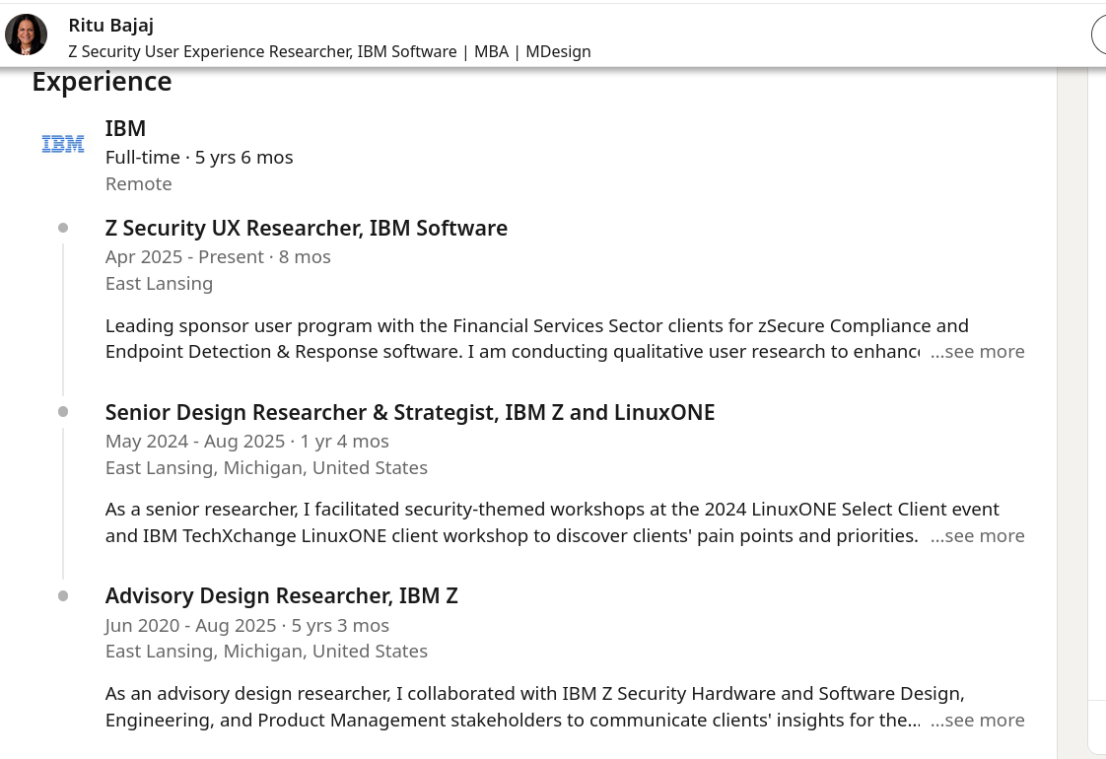The width and height of the screenshot is (1106, 759).
Task: Open the Senior Design Researcher & Strategist entry
Action: (409, 412)
